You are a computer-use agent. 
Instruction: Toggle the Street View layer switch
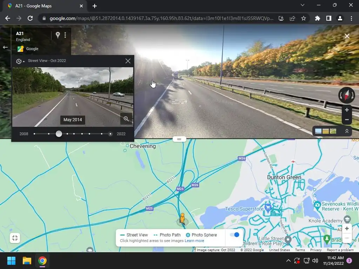[x=235, y=235]
